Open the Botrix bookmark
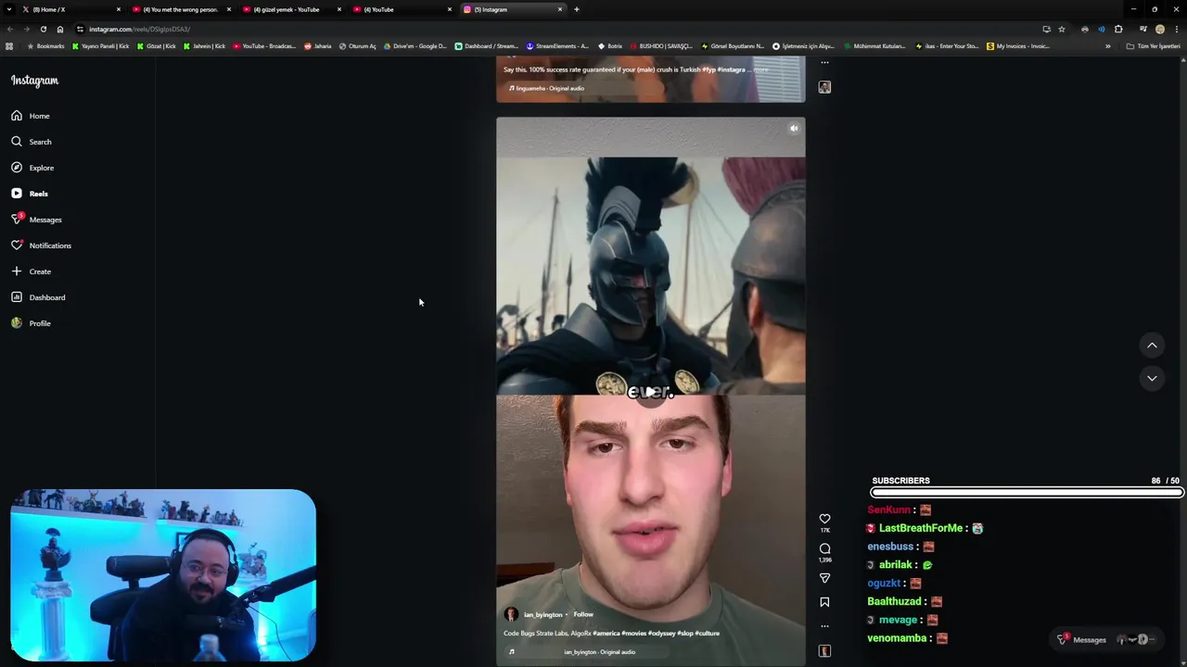Viewport: 1187px width, 667px height. [x=610, y=46]
